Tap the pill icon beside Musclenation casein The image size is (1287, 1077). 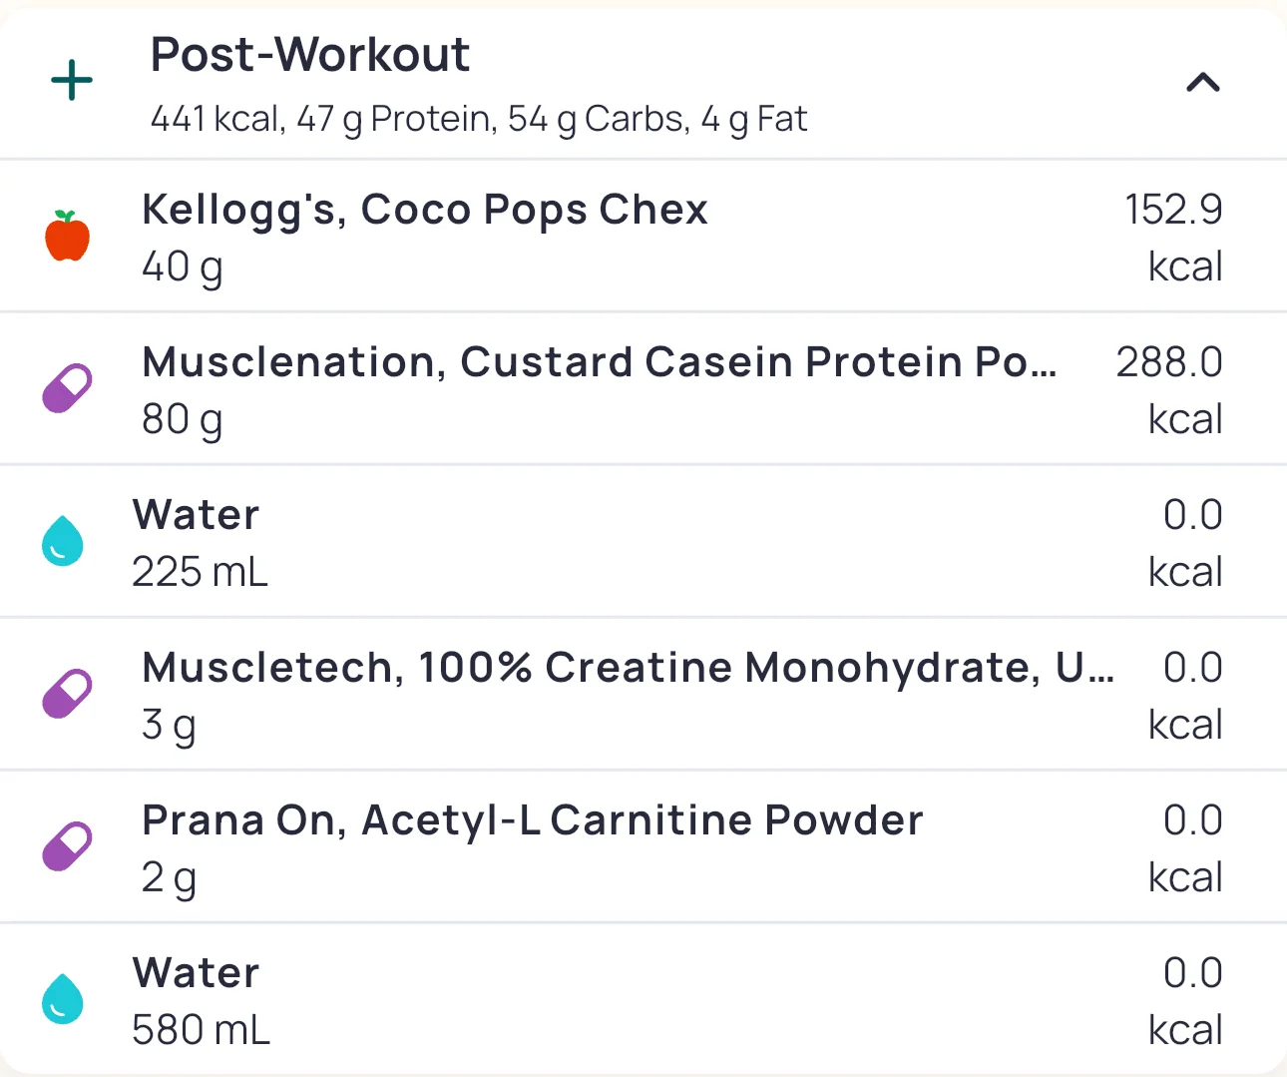pyautogui.click(x=67, y=388)
